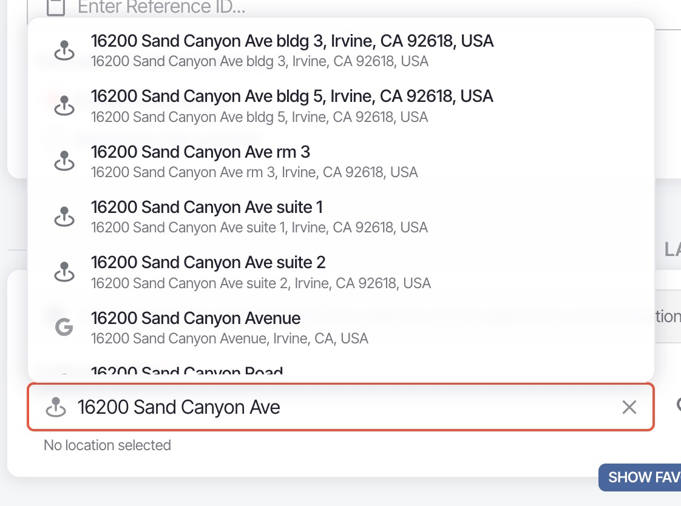Click the Google G icon on the Avenue suggestion
The width and height of the screenshot is (681, 506).
pos(64,326)
